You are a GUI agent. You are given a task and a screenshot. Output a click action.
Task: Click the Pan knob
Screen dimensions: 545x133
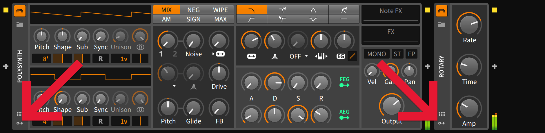(x=409, y=71)
